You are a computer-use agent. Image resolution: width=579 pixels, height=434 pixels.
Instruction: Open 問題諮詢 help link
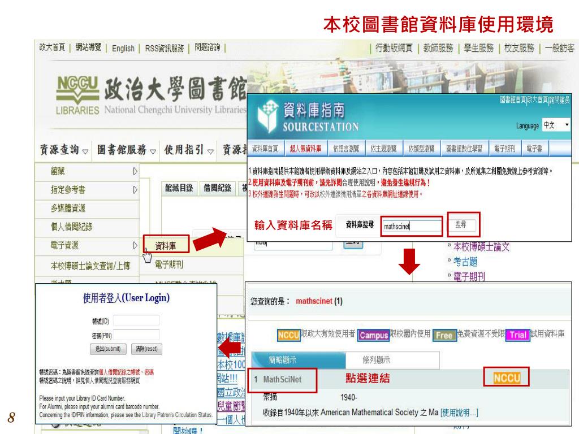click(x=208, y=47)
